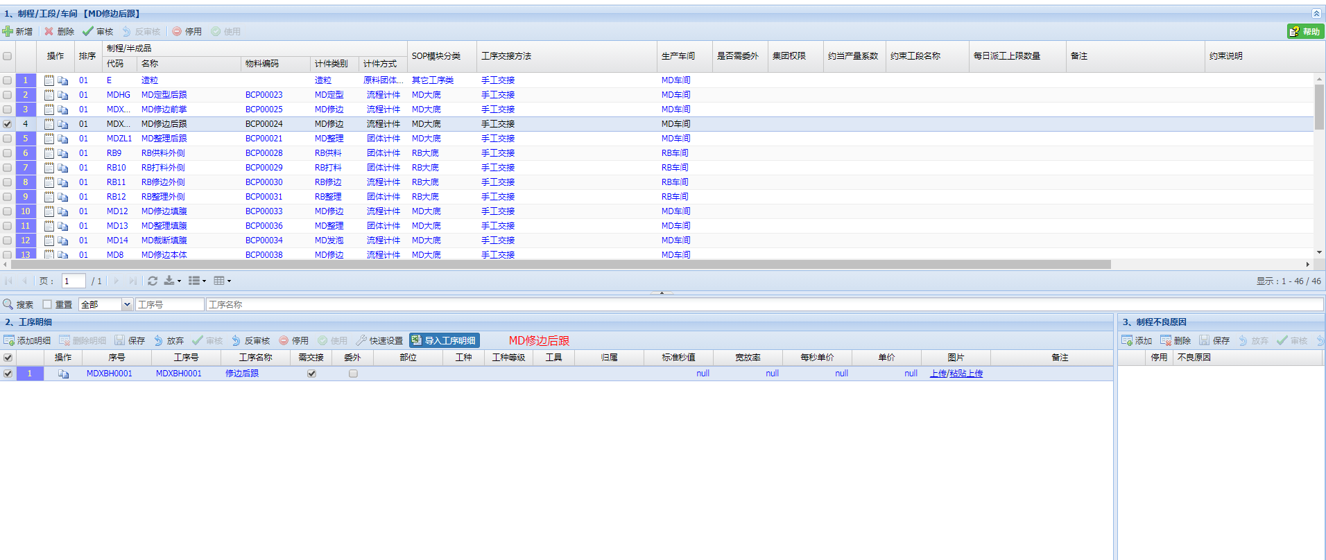Click the 导入工序明细 import button
This screenshot has height=560, width=1326.
coord(444,340)
